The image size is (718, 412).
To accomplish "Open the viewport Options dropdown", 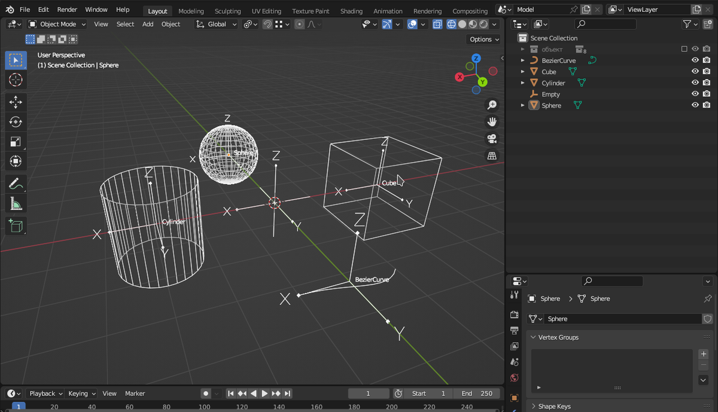I will [483, 39].
